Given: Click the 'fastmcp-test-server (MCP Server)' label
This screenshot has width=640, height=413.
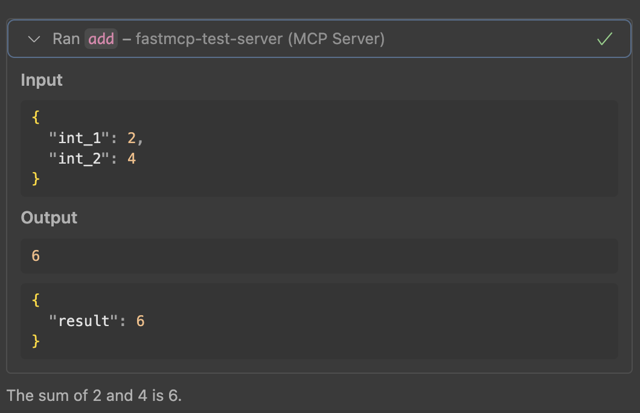Looking at the screenshot, I should pyautogui.click(x=260, y=39).
